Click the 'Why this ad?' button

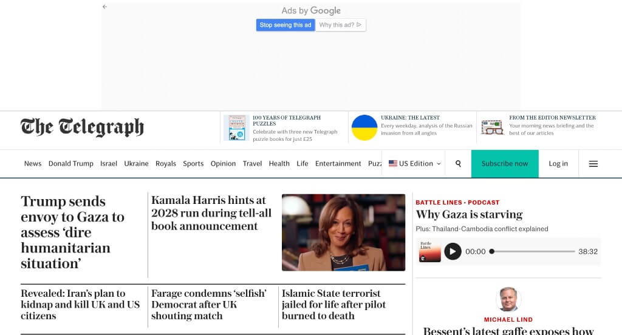click(x=340, y=25)
